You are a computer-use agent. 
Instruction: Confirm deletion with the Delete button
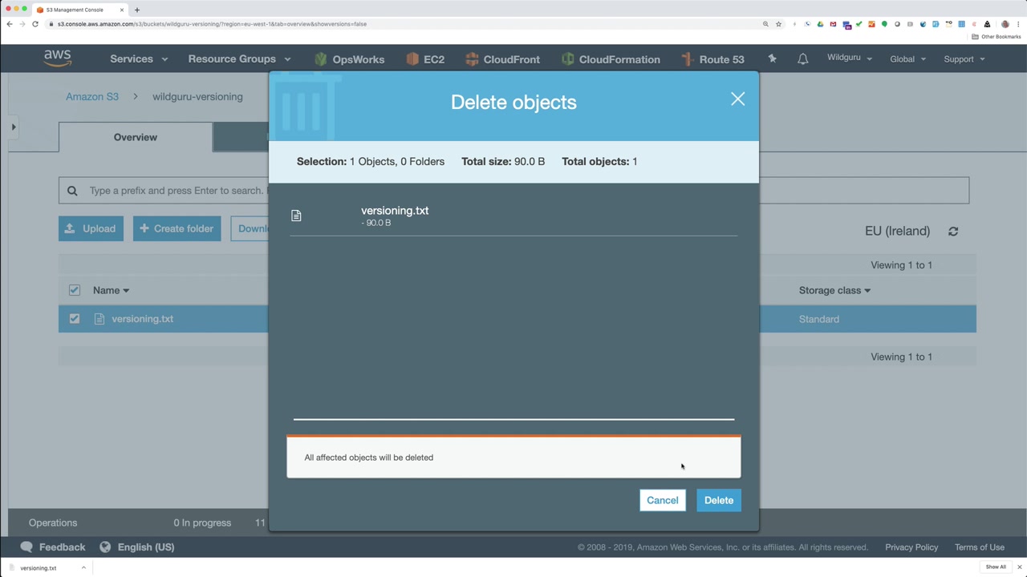coord(718,500)
